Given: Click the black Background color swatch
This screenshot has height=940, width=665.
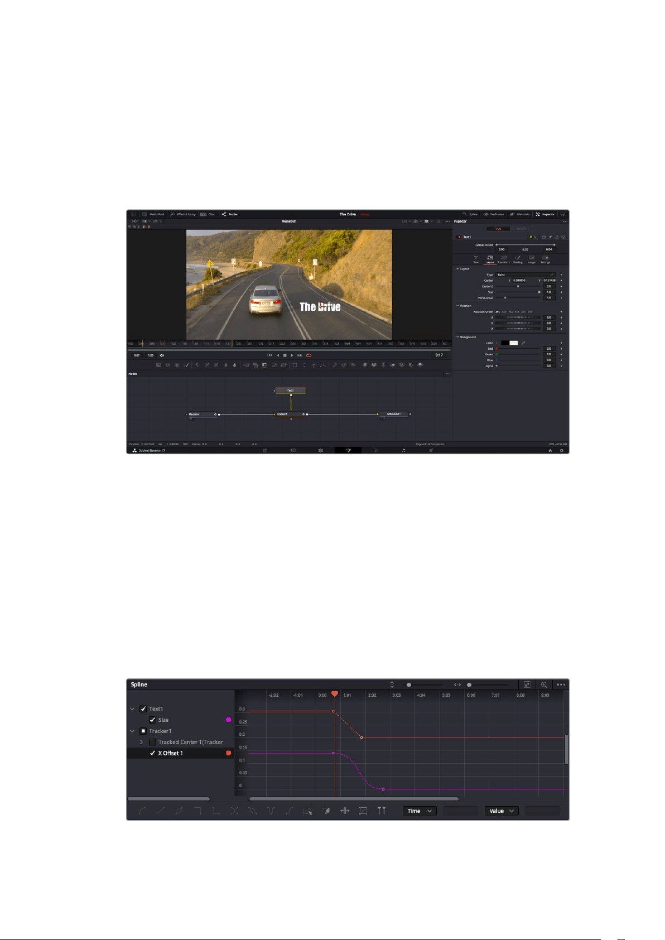Looking at the screenshot, I should click(x=504, y=343).
